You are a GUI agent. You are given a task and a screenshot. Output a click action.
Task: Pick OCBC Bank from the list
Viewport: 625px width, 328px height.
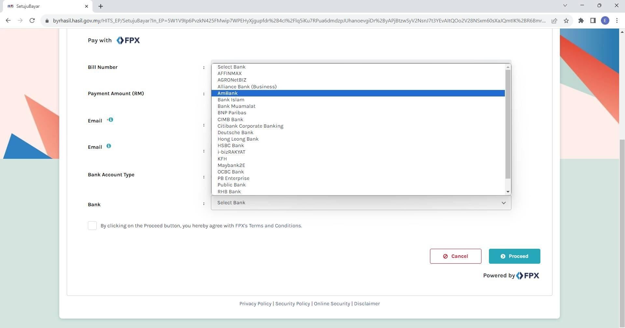point(358,172)
